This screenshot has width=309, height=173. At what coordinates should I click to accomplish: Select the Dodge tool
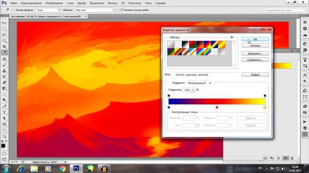4,100
